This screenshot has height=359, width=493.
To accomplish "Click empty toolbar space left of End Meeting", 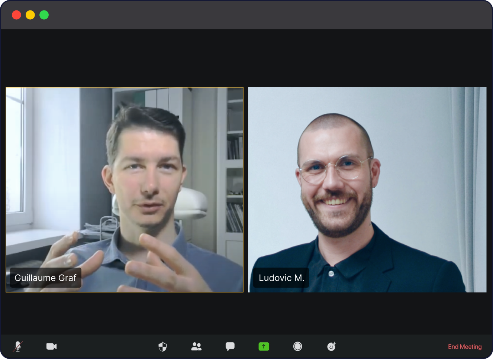I will [x=390, y=346].
